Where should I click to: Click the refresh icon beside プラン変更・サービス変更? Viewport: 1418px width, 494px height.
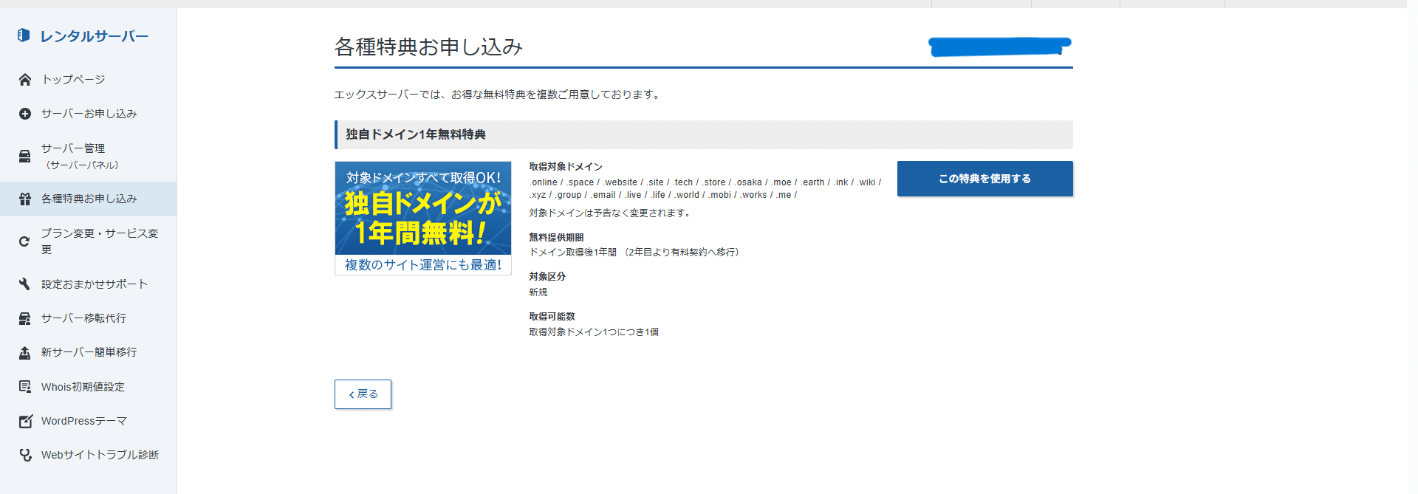coord(25,241)
